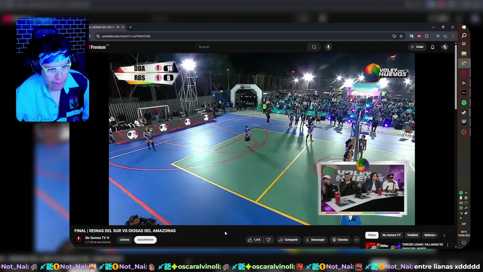Like the video with thumbs up
This screenshot has width=483, height=272.
254,240
